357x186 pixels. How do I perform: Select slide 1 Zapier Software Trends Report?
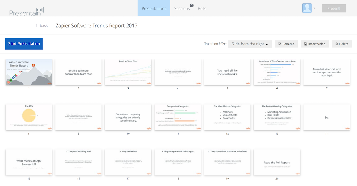(x=29, y=72)
